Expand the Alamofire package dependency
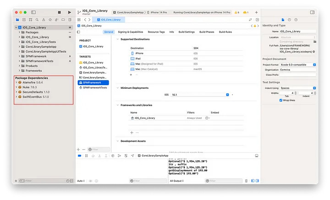The image size is (330, 200). pos(17,82)
